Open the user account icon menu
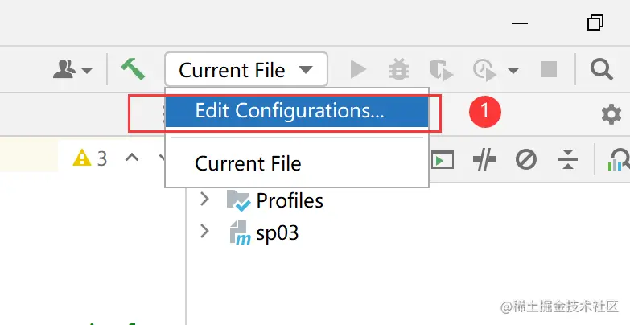This screenshot has width=630, height=325. click(72, 69)
